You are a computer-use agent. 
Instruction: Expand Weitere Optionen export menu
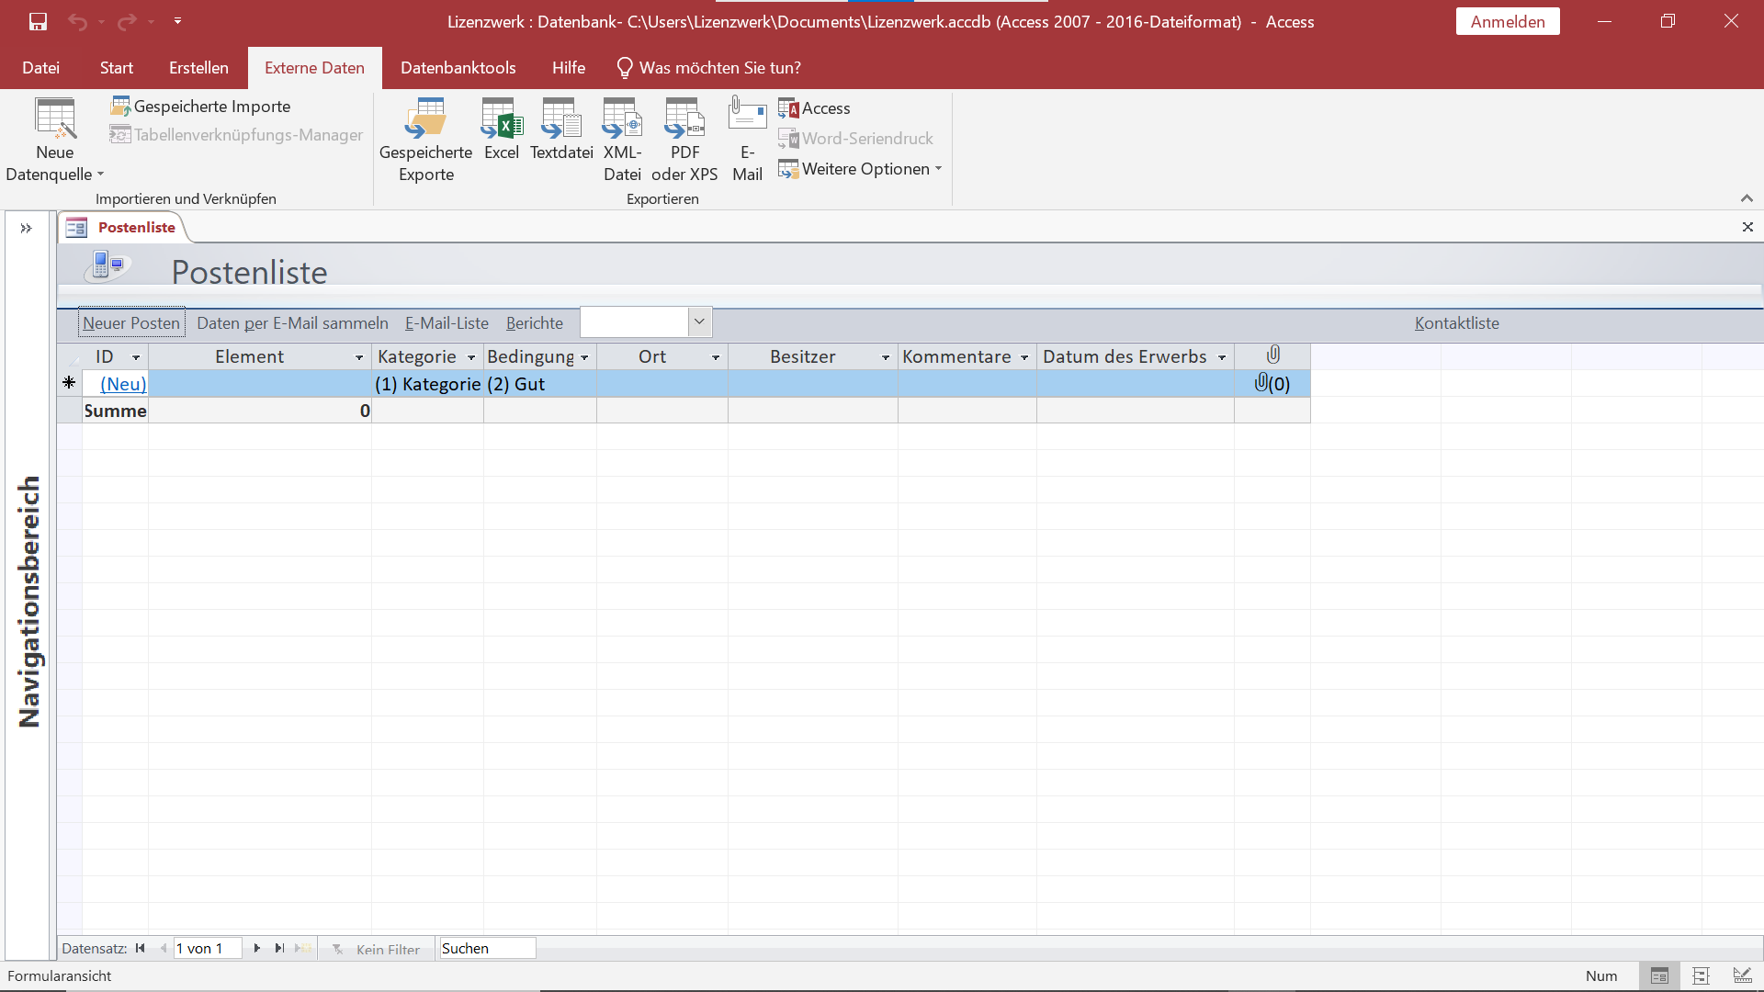click(860, 169)
